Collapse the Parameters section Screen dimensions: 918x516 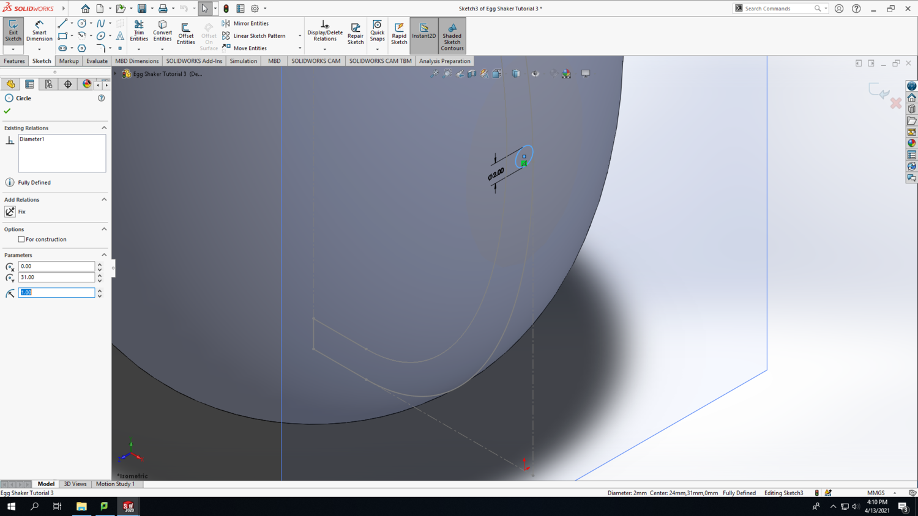[x=104, y=255]
